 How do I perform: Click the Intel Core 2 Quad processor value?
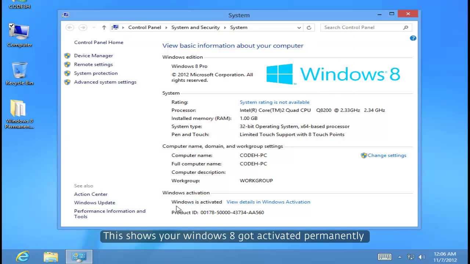point(312,110)
